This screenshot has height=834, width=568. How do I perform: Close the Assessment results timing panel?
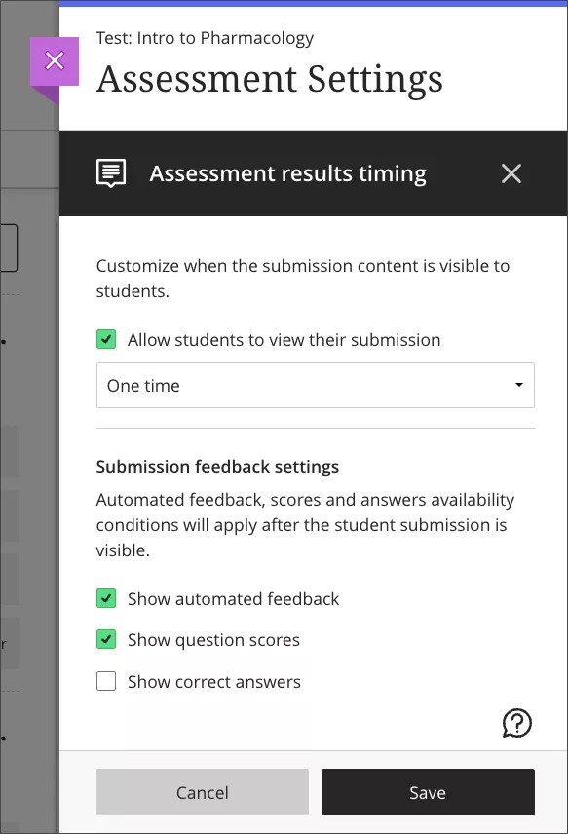coord(511,173)
